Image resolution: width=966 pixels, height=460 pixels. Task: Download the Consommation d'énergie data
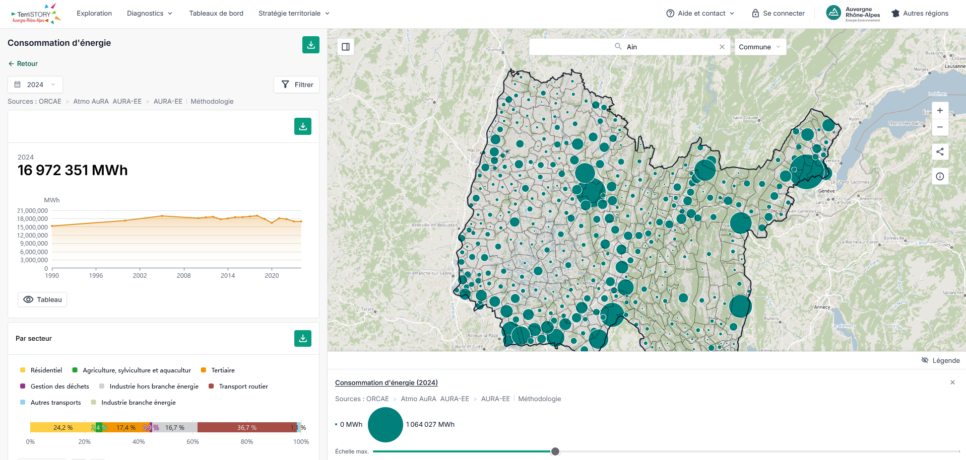click(x=311, y=45)
